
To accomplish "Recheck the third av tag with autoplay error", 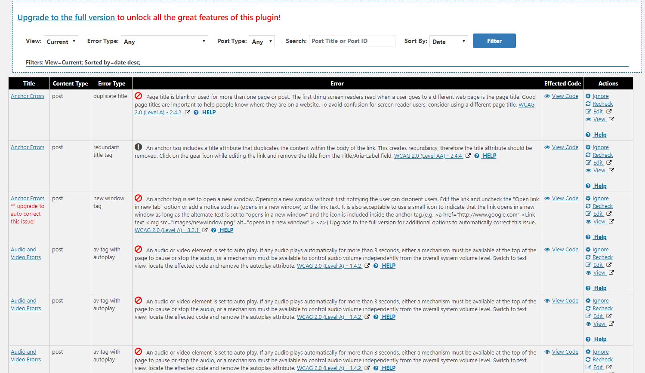I will (x=602, y=360).
